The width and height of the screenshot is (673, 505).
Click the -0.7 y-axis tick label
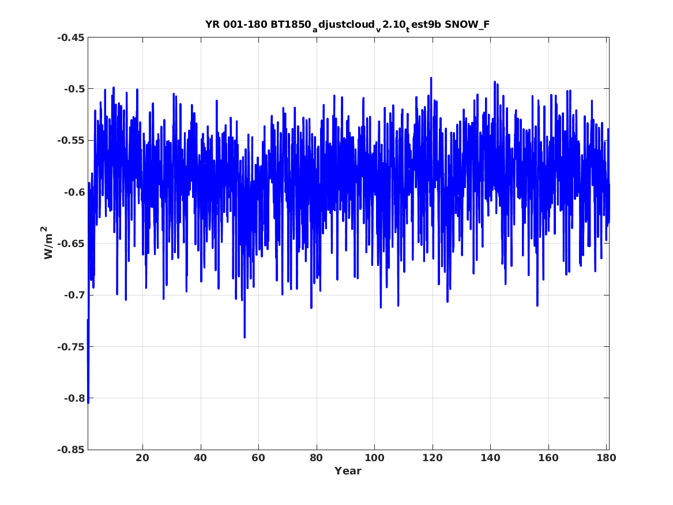[74, 295]
